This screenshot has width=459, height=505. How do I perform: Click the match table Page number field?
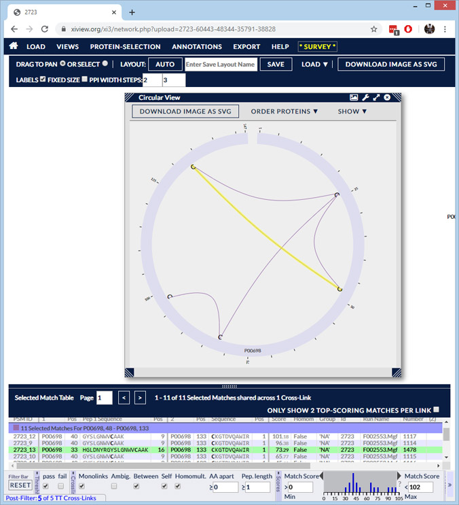point(104,398)
